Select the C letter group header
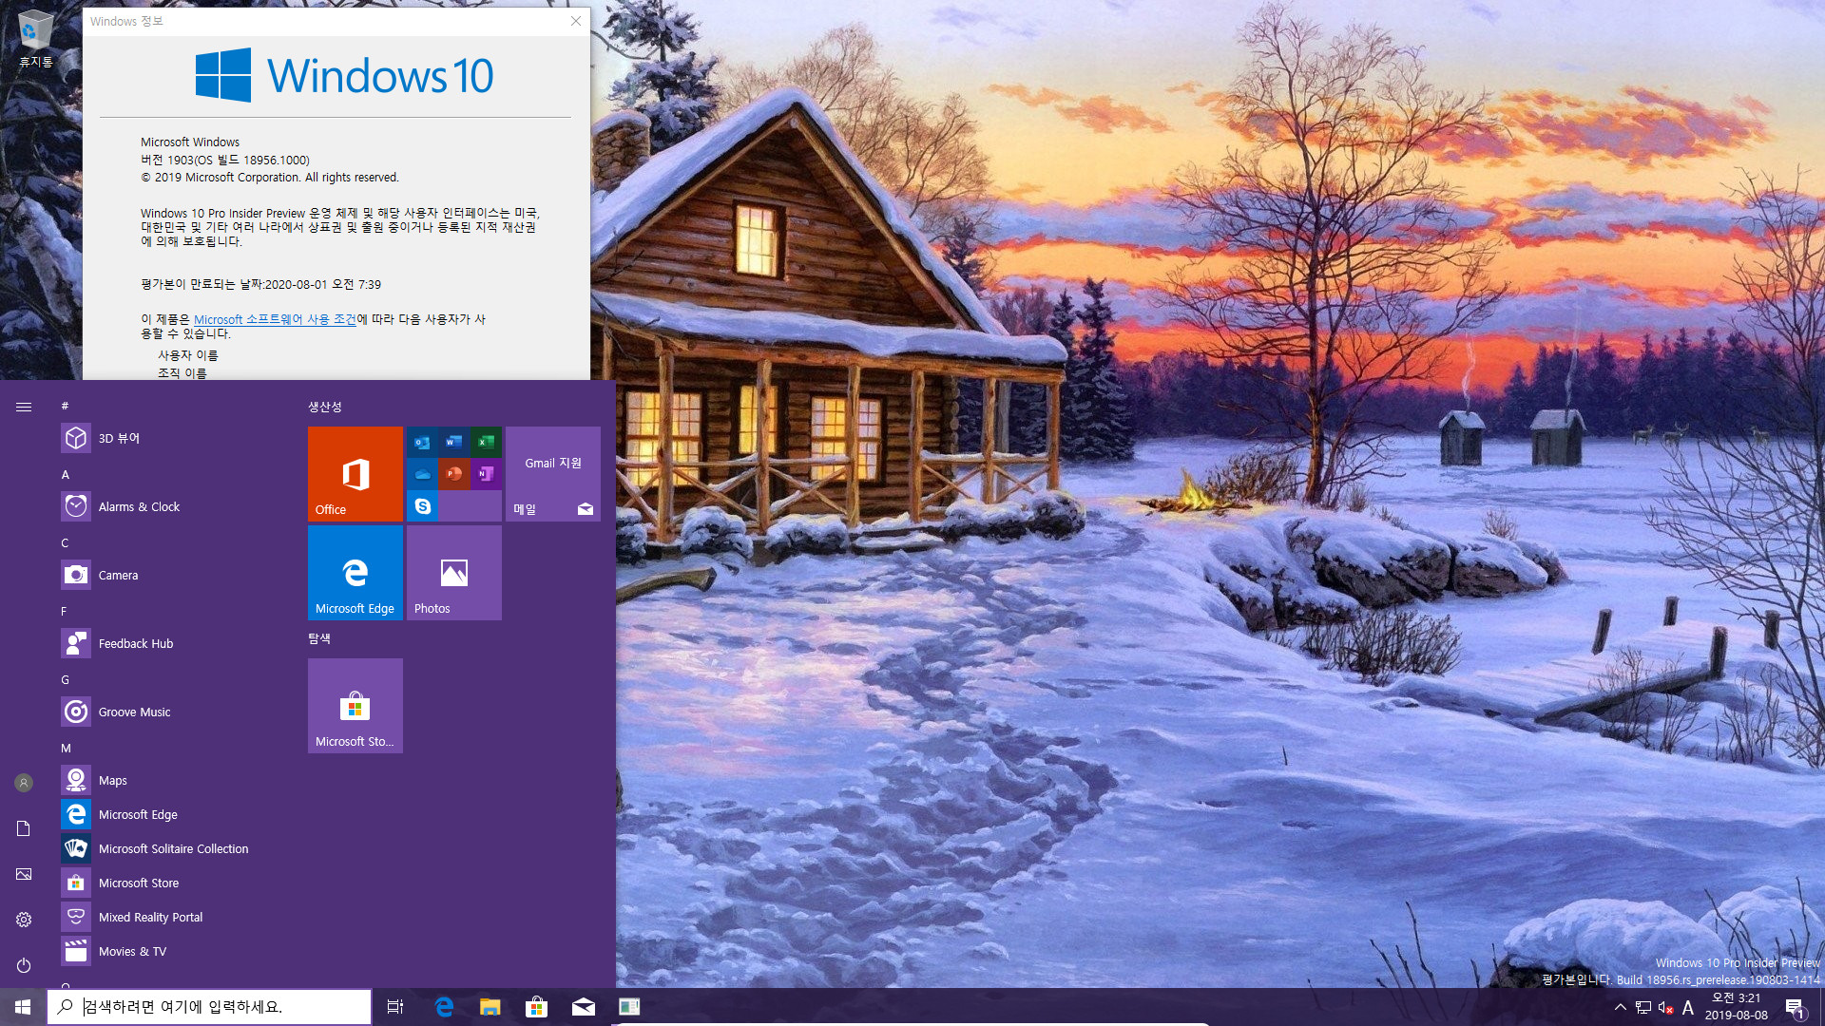The width and height of the screenshot is (1825, 1026). (x=65, y=542)
